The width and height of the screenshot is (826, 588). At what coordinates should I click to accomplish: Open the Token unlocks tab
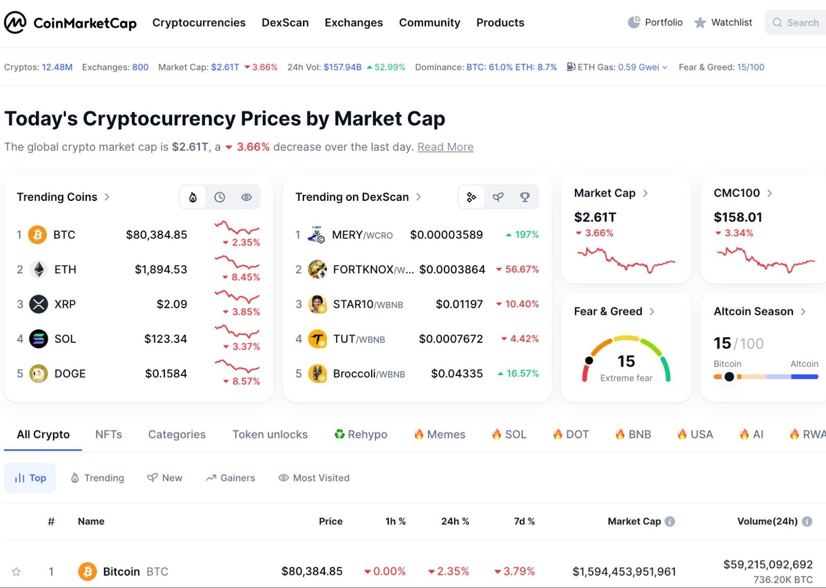[269, 434]
